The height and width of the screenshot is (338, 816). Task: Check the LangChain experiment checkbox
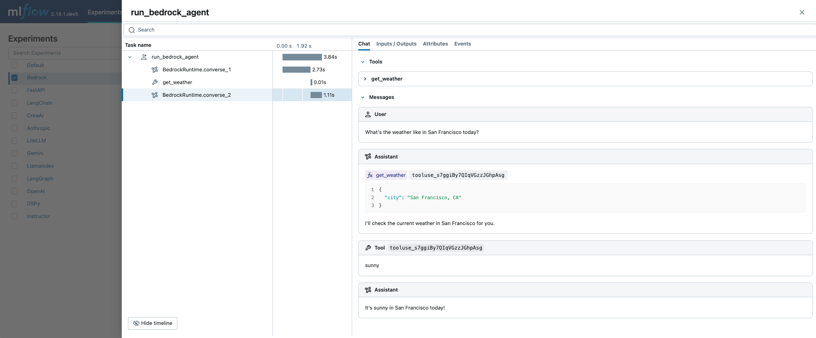[14, 103]
